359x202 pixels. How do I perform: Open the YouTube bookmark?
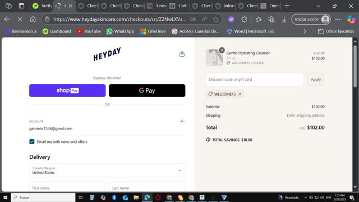(89, 31)
